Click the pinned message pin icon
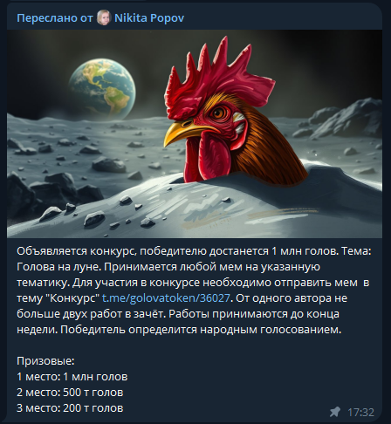 (x=335, y=412)
